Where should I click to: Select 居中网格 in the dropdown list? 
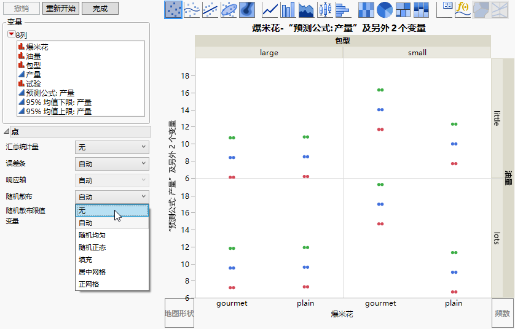point(92,272)
